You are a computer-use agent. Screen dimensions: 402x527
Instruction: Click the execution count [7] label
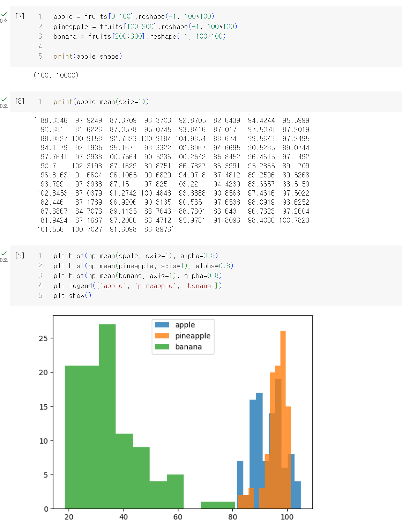point(20,16)
